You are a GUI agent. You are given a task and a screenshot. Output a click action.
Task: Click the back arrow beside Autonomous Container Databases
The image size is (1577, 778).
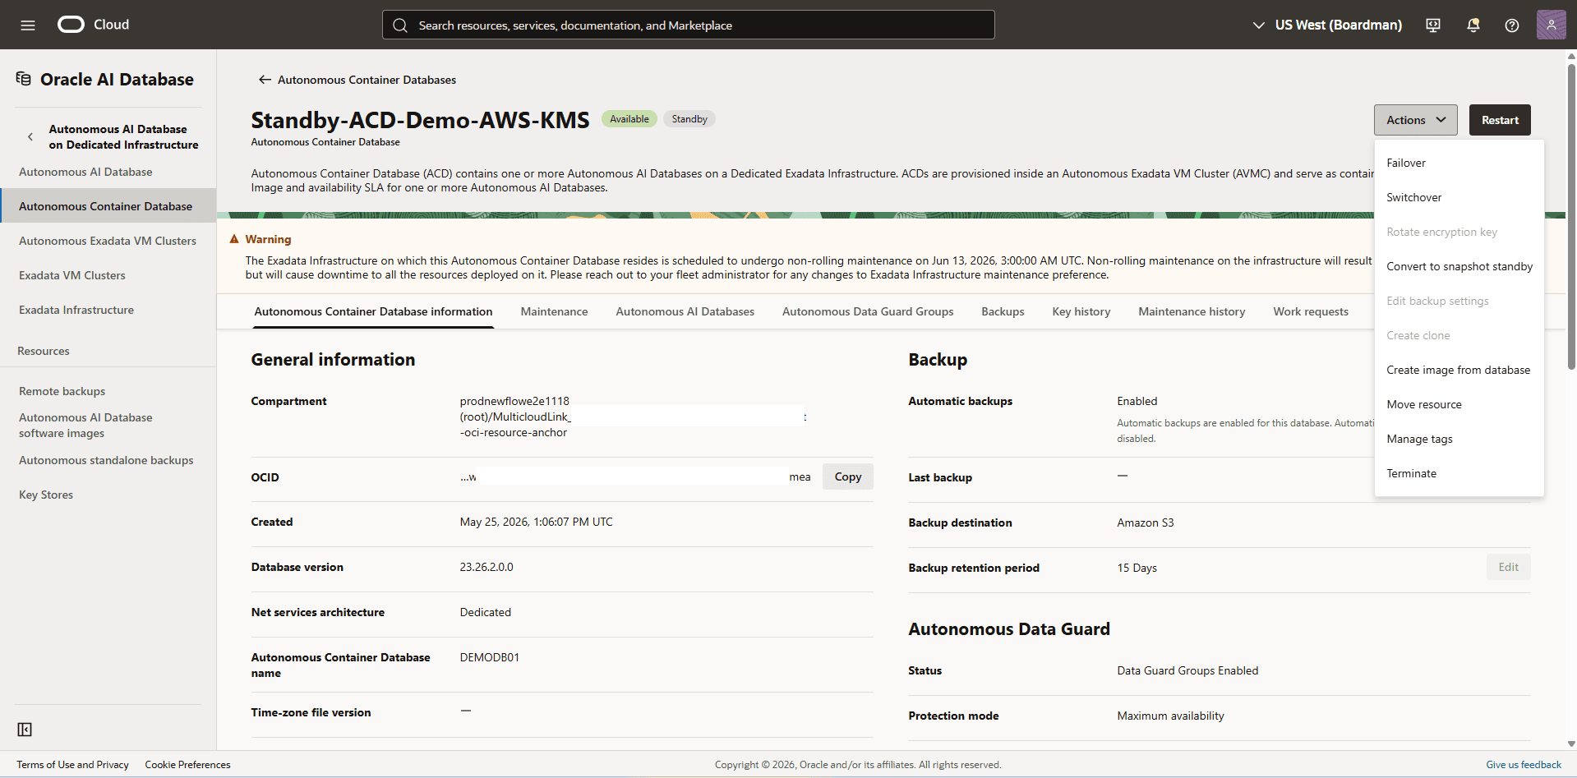coord(265,80)
